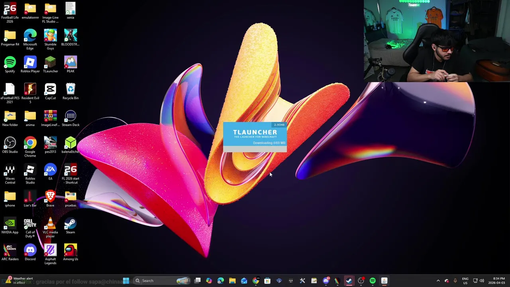Open Task View on the taskbar

tap(198, 281)
